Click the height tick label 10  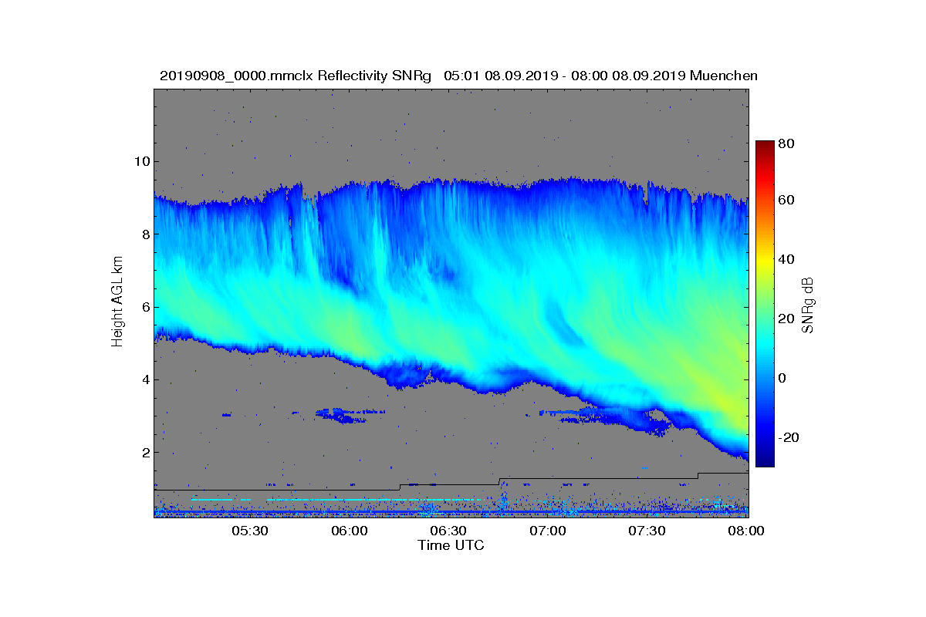click(141, 161)
